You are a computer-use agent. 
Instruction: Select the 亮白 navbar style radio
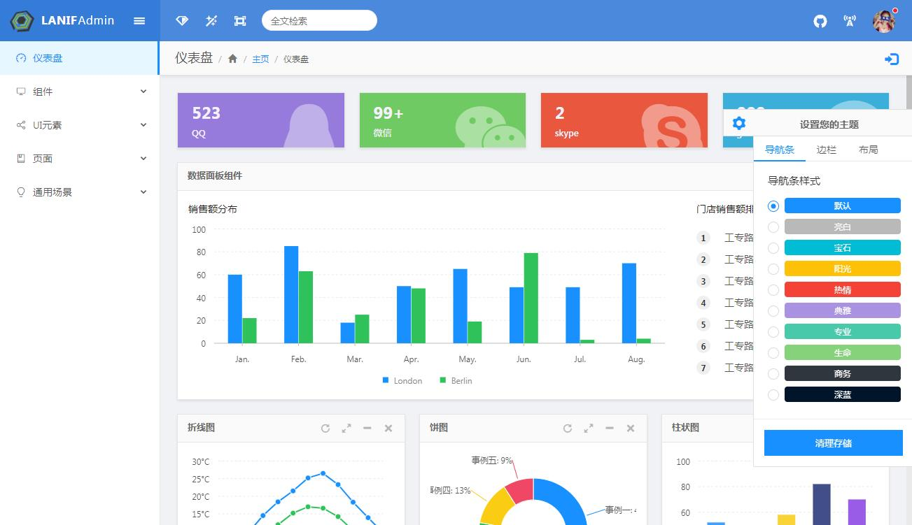773,227
